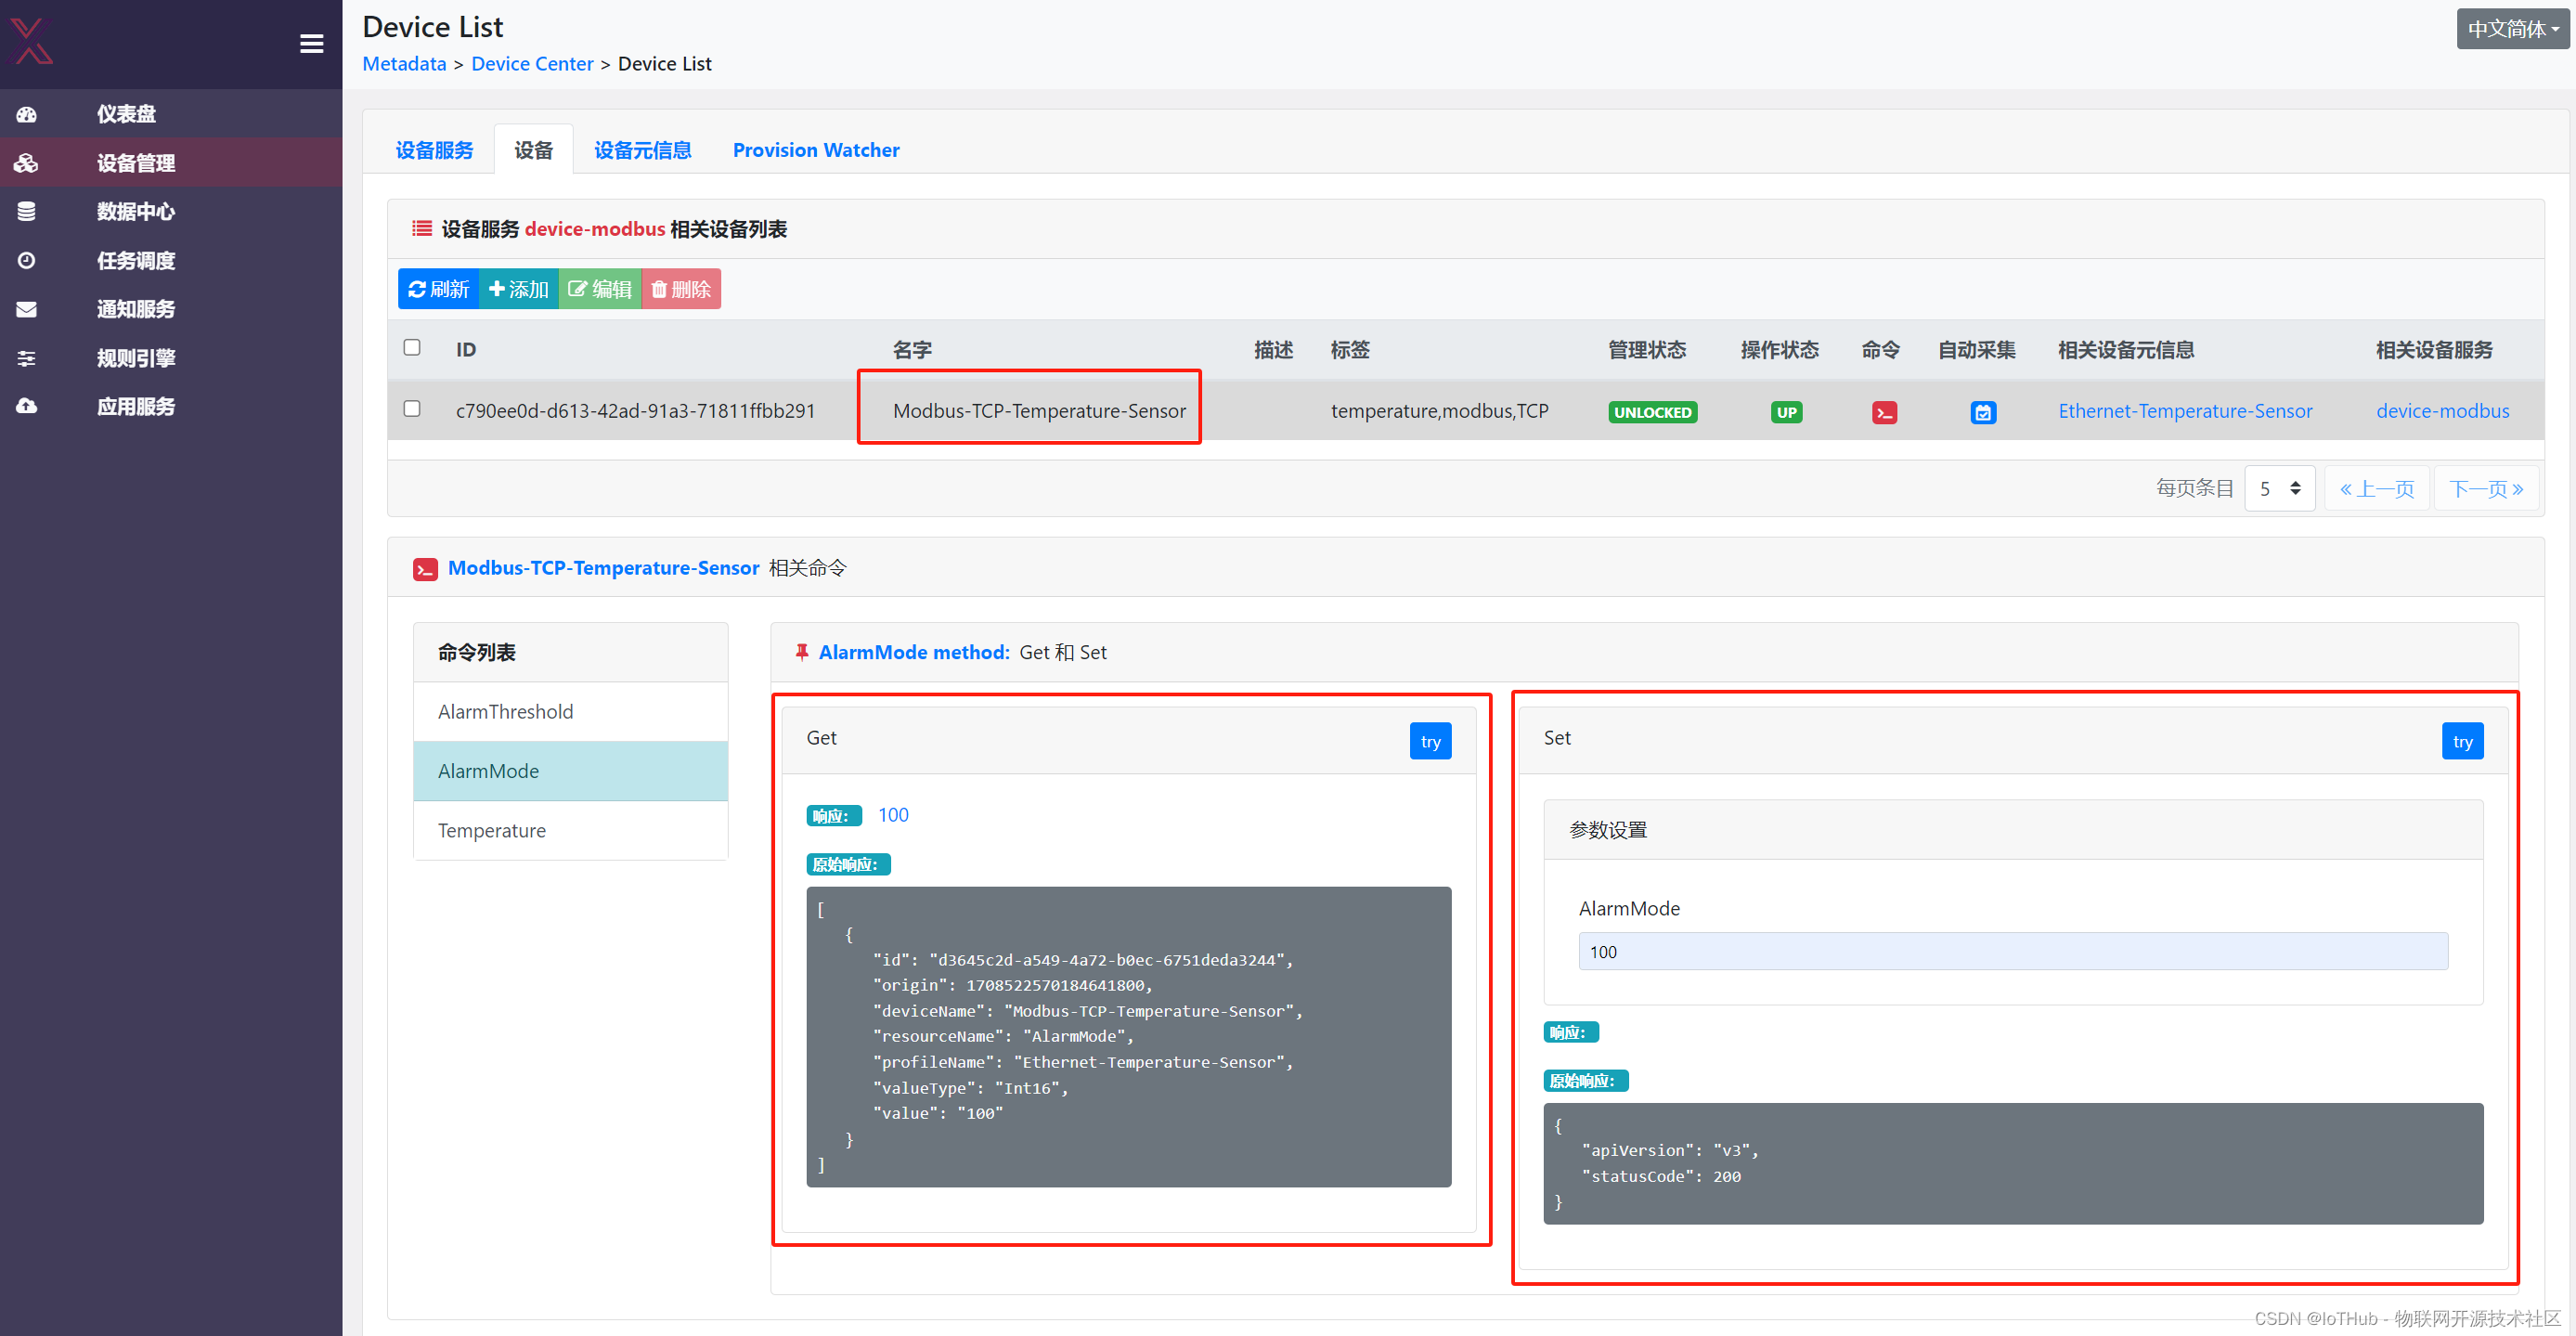Screen dimensions: 2576x1336
Task: Click the Get raw response JSON block
Action: click(x=1128, y=1037)
